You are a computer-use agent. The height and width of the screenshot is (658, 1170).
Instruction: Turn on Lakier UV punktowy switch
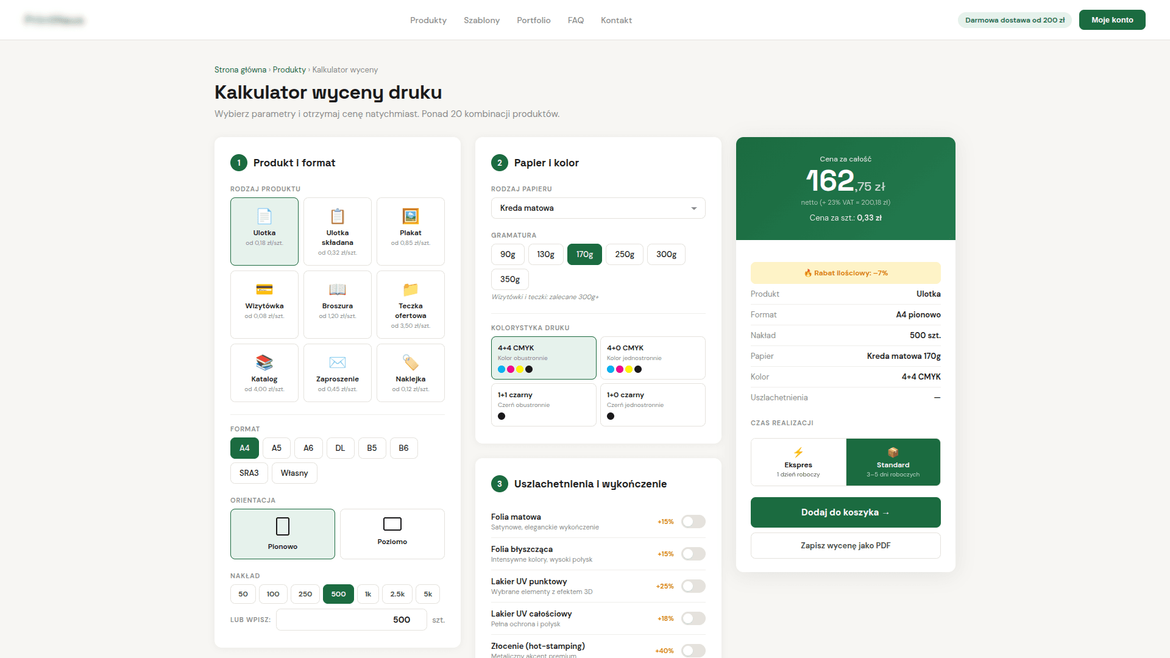(x=693, y=586)
